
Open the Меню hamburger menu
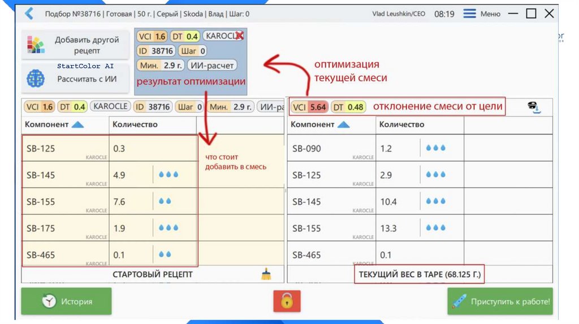coord(481,14)
